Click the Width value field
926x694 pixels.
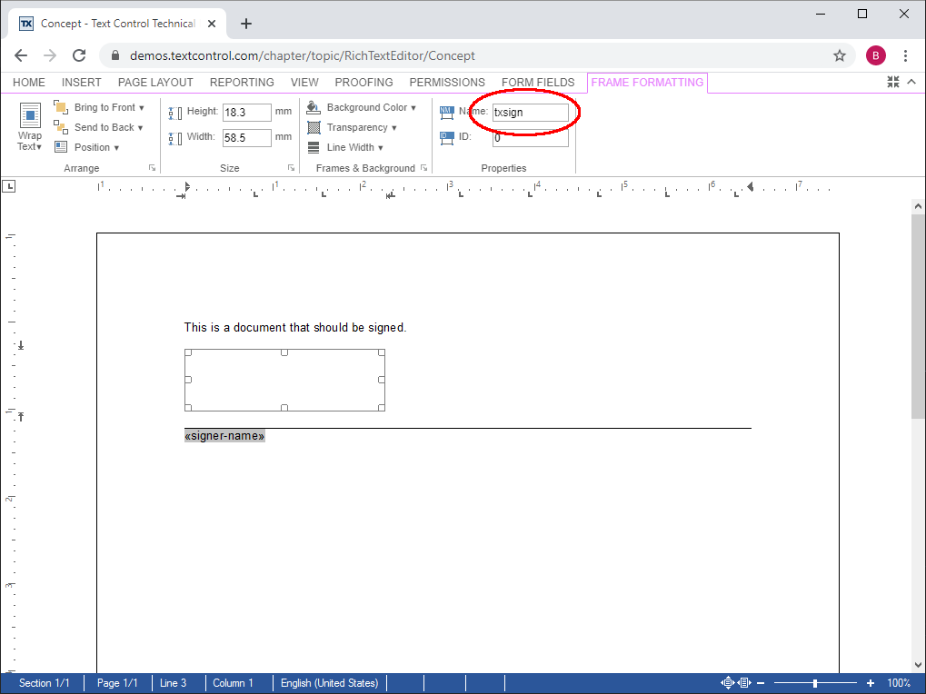pyautogui.click(x=247, y=138)
